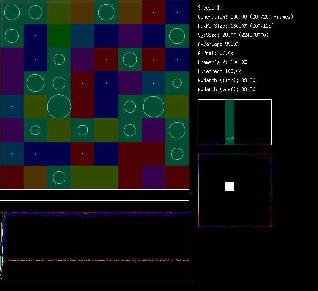Click the largest circle in the grid
318x291 pixels.
click(x=59, y=107)
